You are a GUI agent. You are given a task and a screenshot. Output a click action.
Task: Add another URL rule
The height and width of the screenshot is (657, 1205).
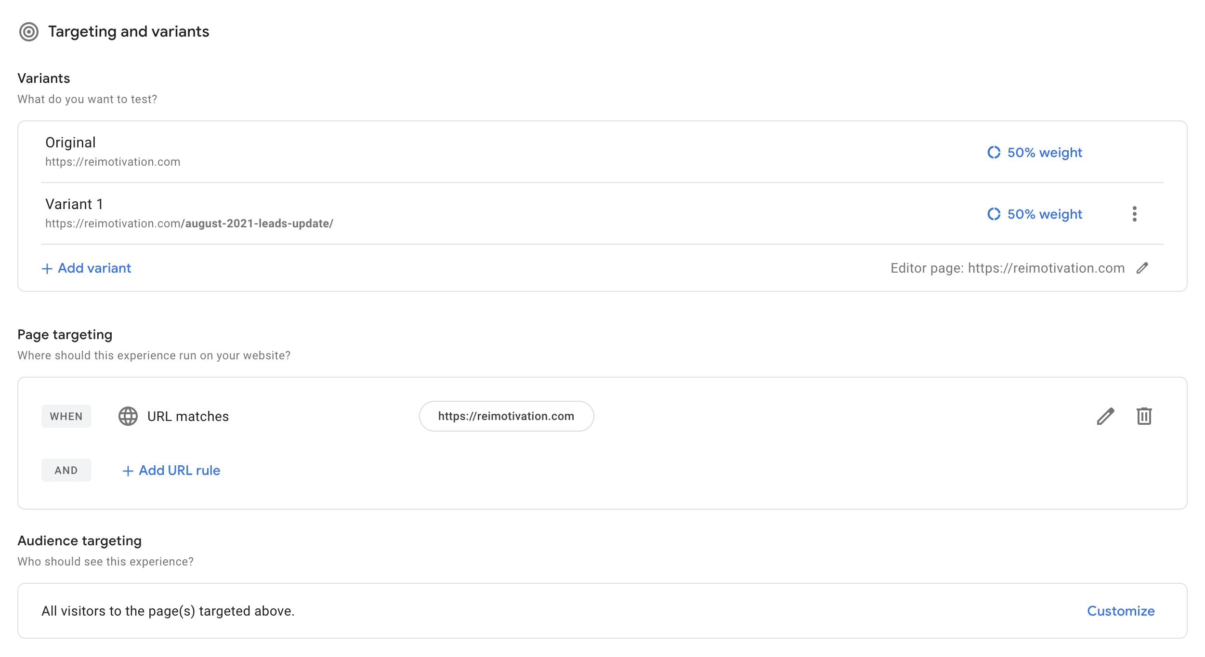(x=179, y=471)
